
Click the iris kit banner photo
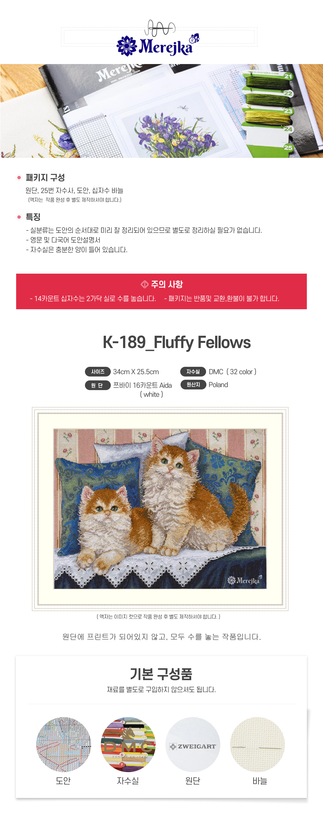click(x=161, y=111)
